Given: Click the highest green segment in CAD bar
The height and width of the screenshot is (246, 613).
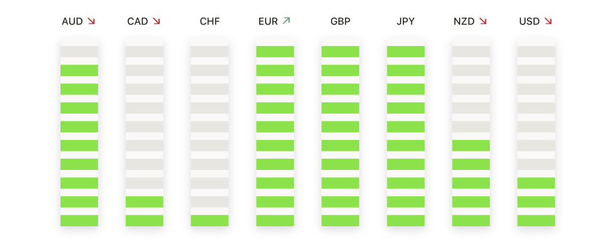Looking at the screenshot, I should click(144, 202).
